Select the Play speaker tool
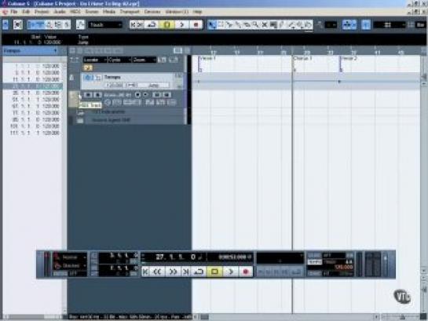 point(300,25)
